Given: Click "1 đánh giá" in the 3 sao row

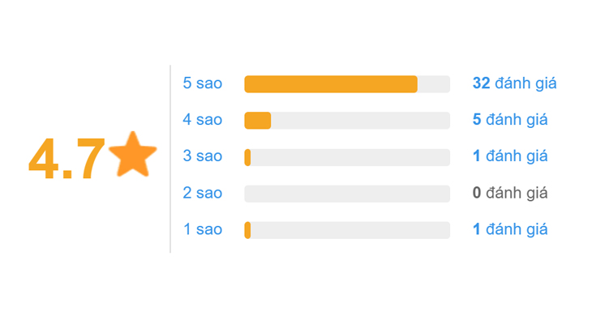Looking at the screenshot, I should point(510,156).
